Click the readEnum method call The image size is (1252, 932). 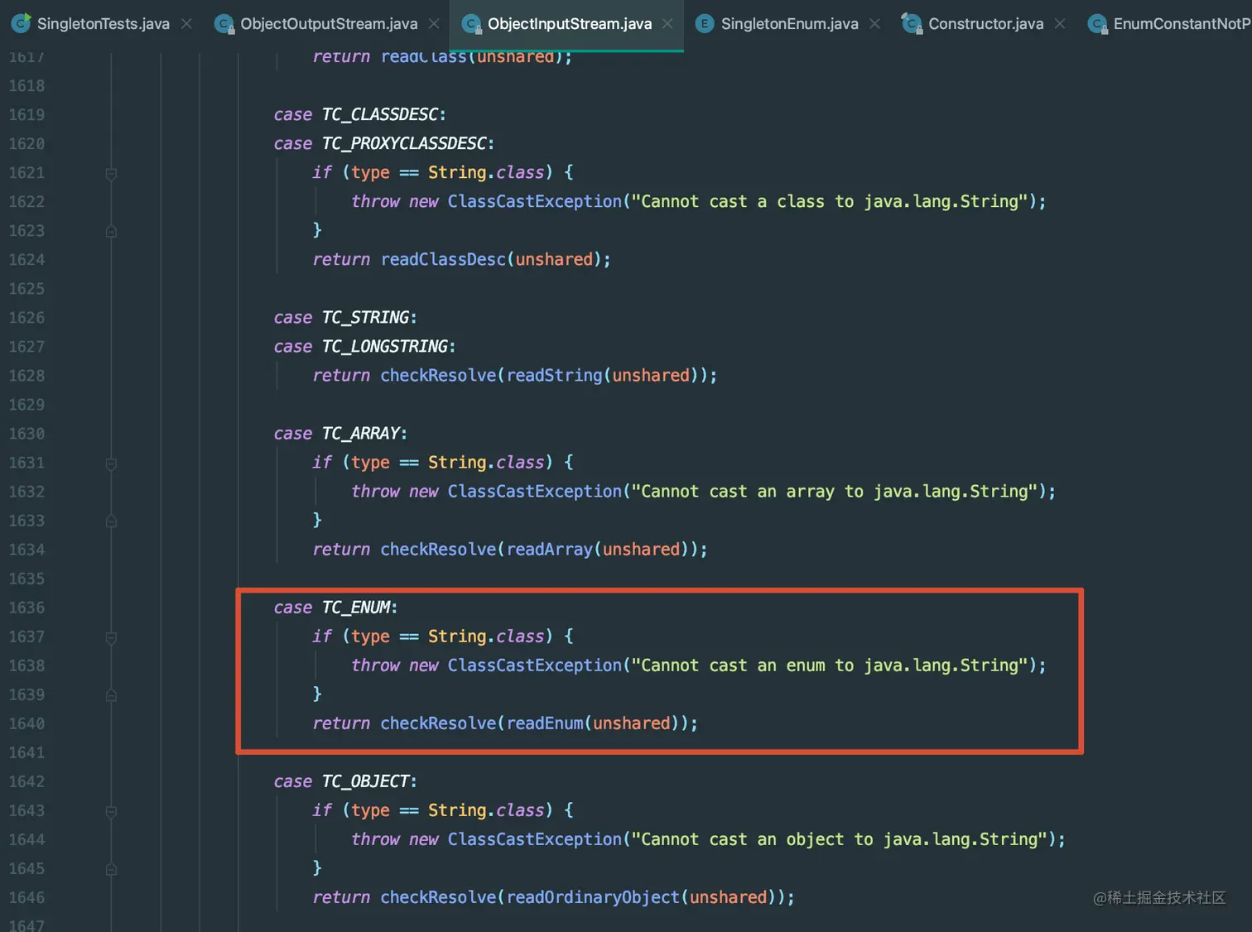(x=545, y=723)
